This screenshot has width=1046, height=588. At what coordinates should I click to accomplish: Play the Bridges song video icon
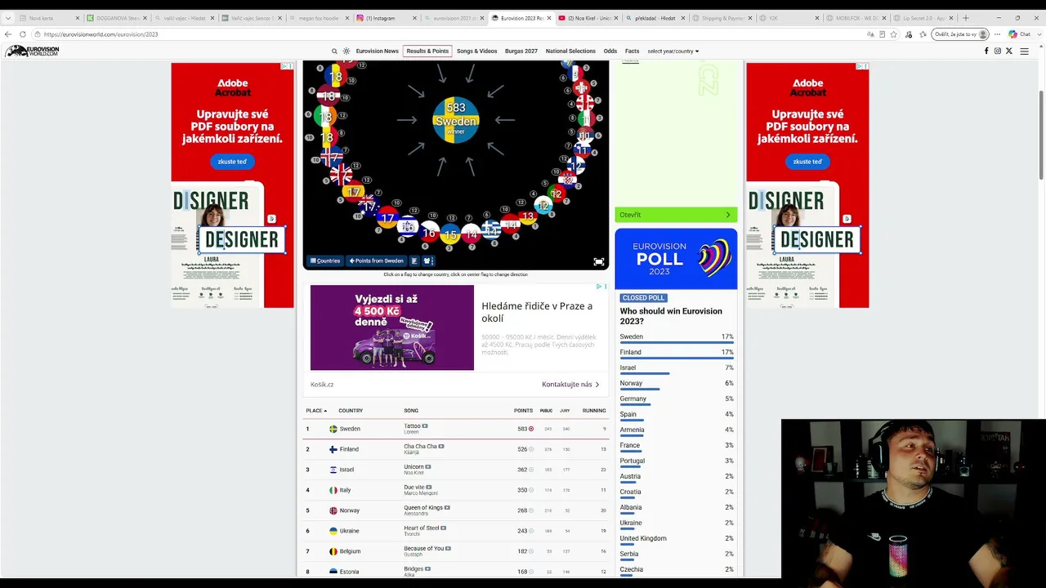pos(427,568)
